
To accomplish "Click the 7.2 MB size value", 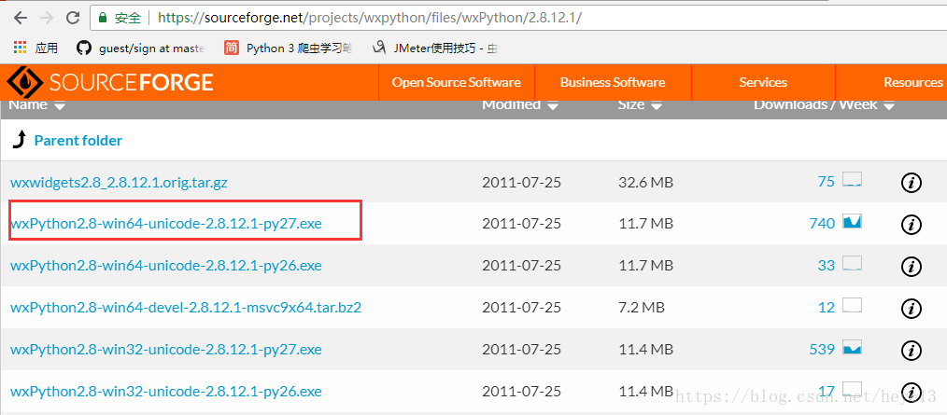I will (642, 309).
